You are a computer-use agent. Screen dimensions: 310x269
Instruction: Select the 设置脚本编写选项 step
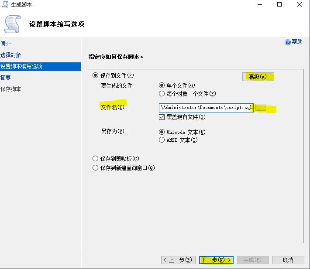click(40, 67)
